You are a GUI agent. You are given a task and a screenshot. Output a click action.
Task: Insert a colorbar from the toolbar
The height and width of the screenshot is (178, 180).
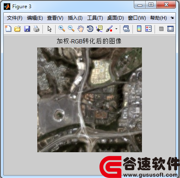pyautogui.click(x=139, y=29)
